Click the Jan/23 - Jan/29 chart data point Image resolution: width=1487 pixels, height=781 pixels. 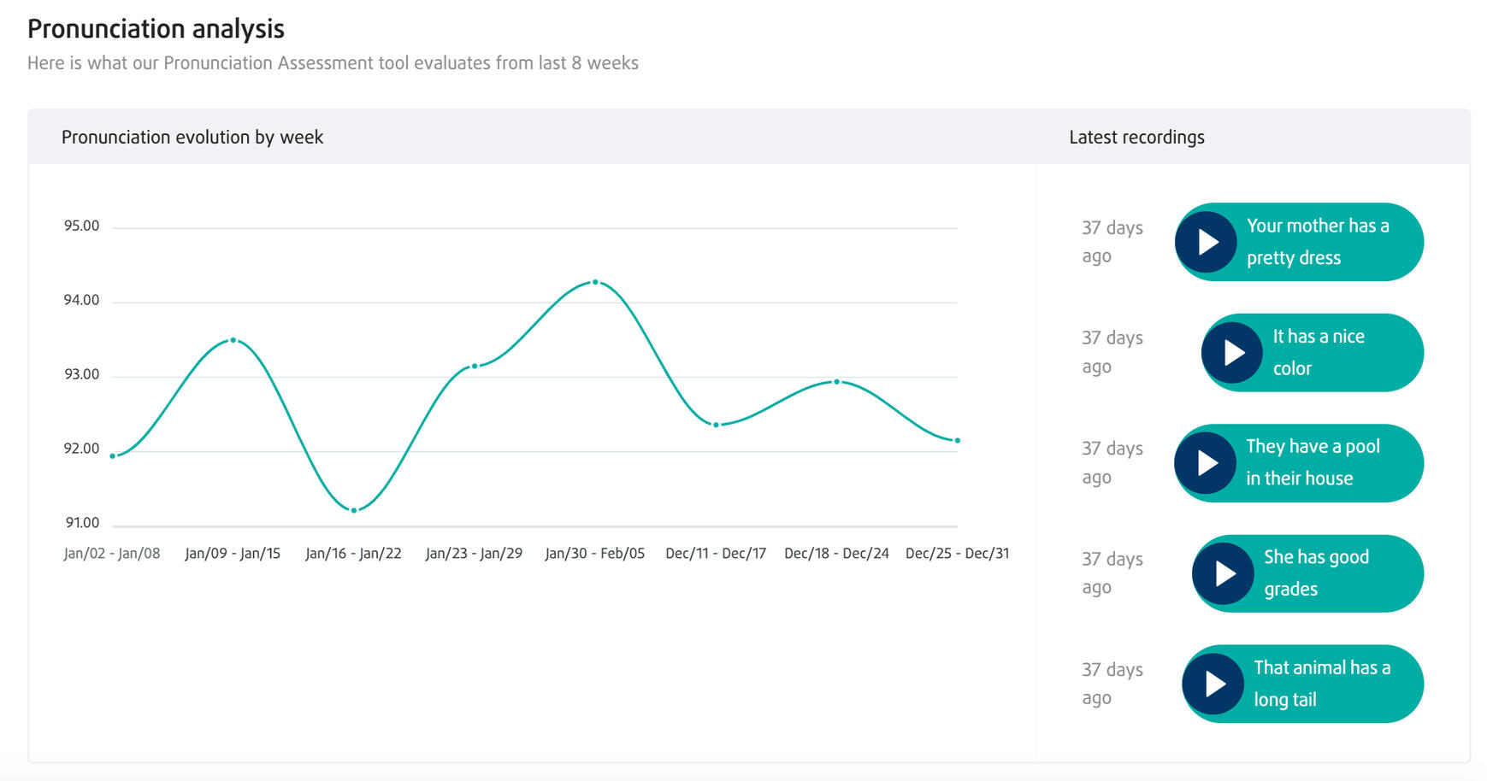click(475, 366)
